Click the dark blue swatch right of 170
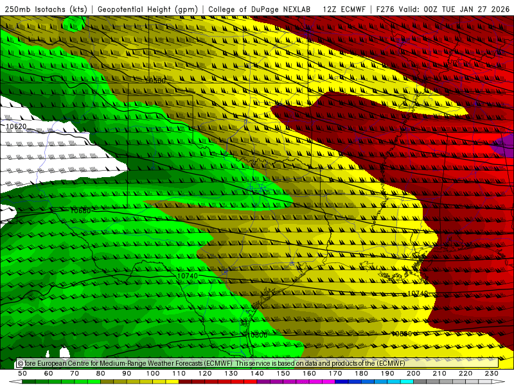Image resolution: width=514 pixels, height=385 pixels. 342,382
